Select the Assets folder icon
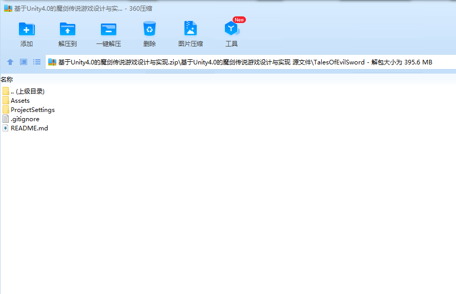 6,100
